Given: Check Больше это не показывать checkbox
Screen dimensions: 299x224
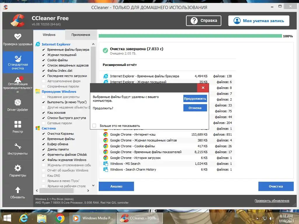Looking at the screenshot, I should point(94,125).
